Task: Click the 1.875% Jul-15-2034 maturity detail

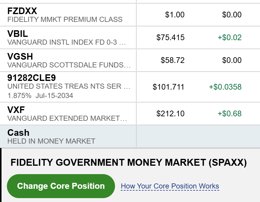Action: (x=40, y=96)
